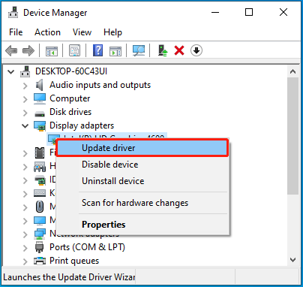303x287 pixels.
Task: Click the Forward arrow toolbar icon
Action: [x=28, y=50]
